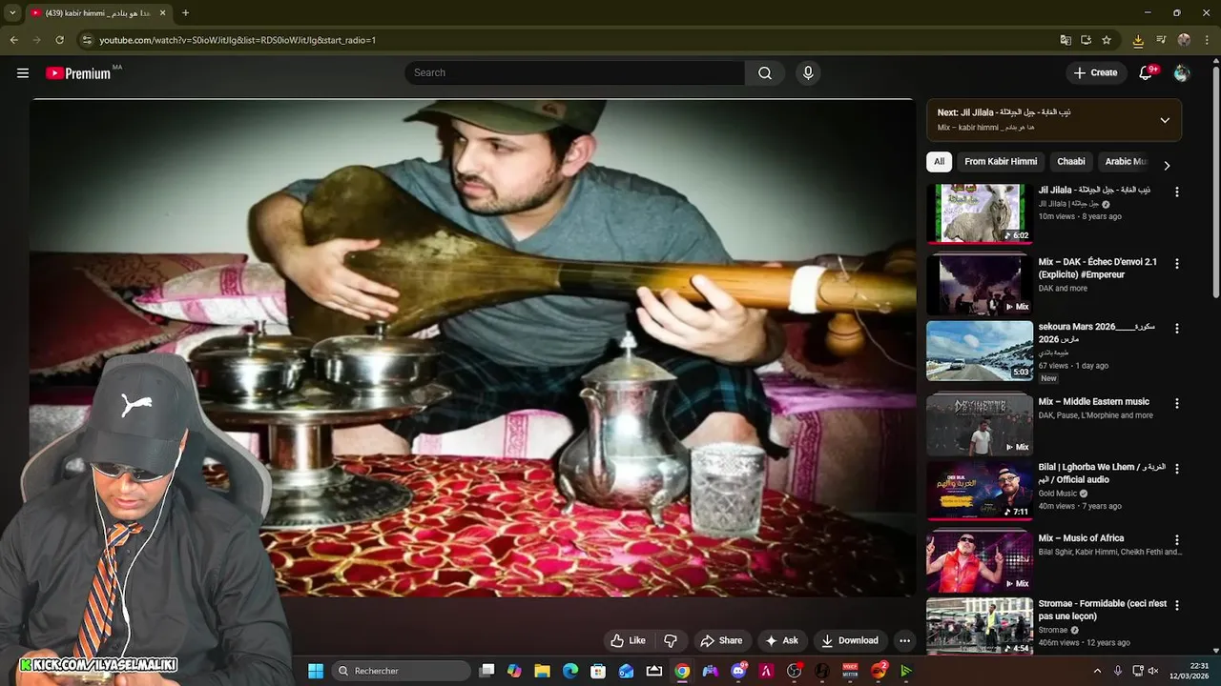Screen dimensions: 1221x686
Task: Open the YouTube account avatar menu
Action: pyautogui.click(x=1182, y=73)
